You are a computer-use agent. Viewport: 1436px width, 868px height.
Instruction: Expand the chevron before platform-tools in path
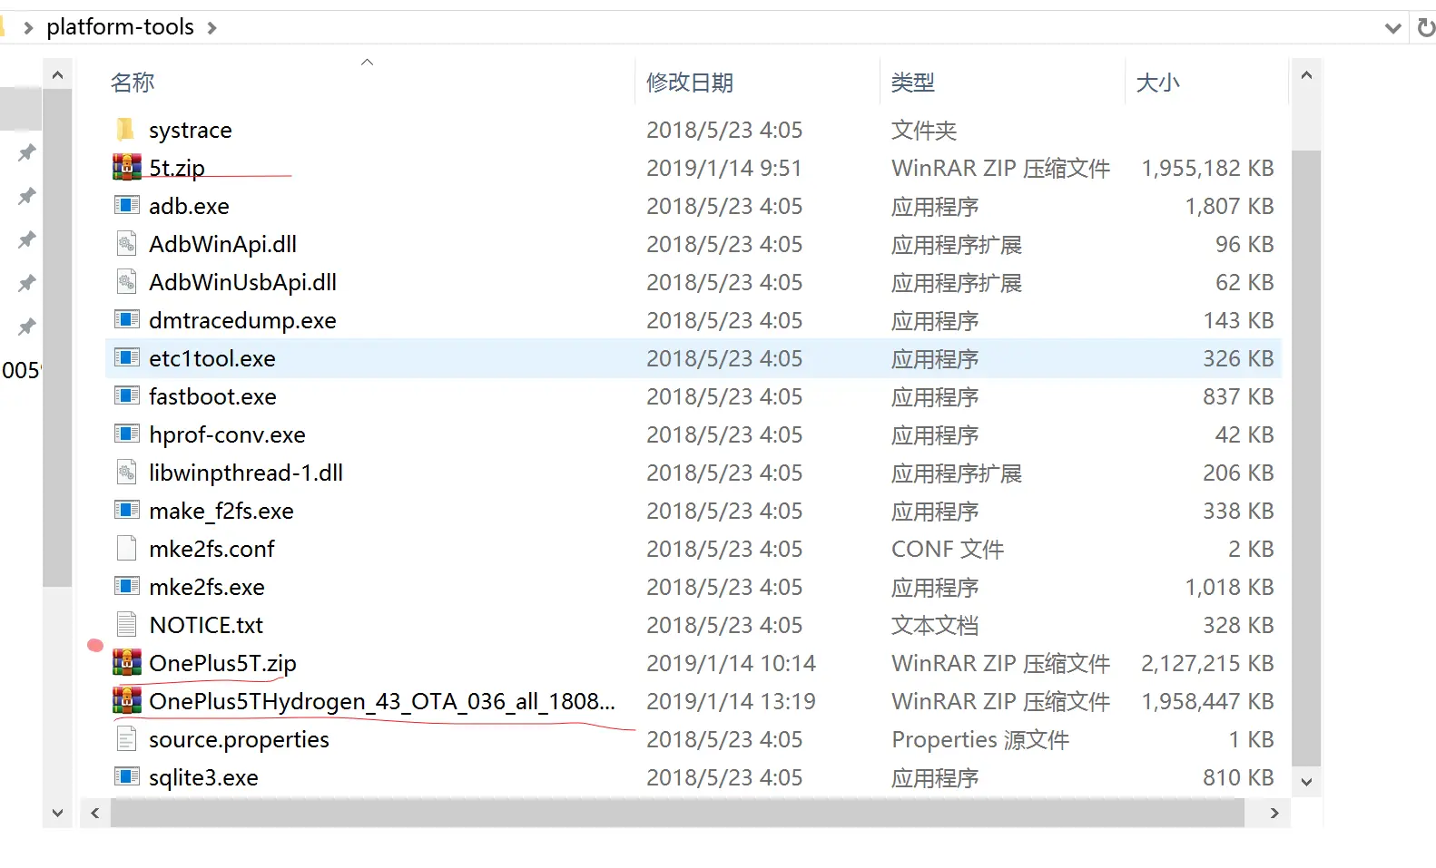click(x=28, y=28)
